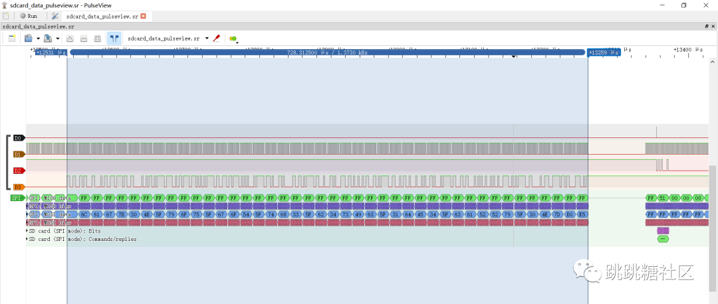Select the sdcard_data_pulseview.sr session tab
Screen dimensions: 718x304
(102, 16)
